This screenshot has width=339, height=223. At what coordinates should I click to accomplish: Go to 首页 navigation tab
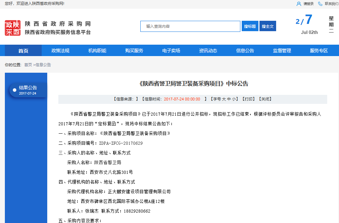[x=23, y=51]
